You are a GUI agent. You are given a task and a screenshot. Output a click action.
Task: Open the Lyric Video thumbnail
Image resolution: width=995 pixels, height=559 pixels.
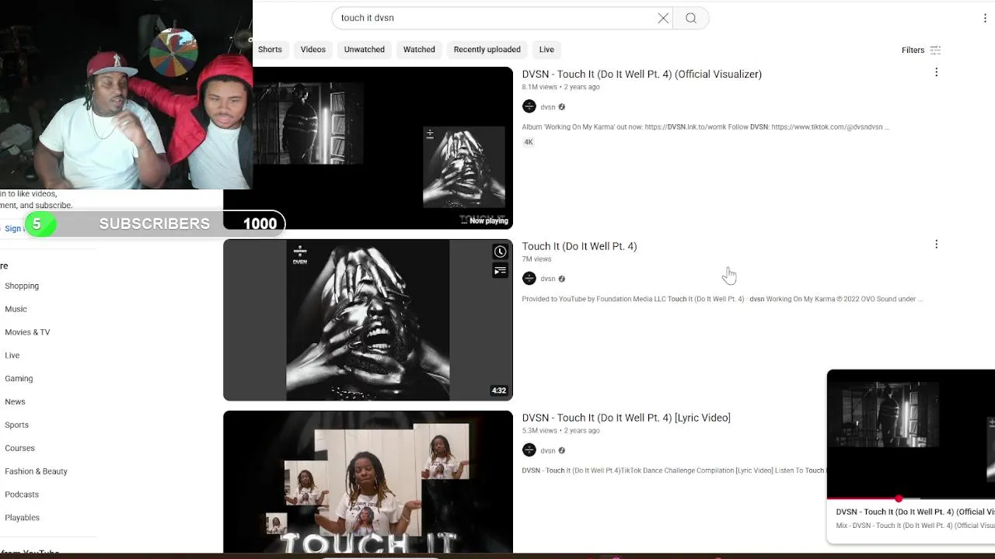[368, 481]
